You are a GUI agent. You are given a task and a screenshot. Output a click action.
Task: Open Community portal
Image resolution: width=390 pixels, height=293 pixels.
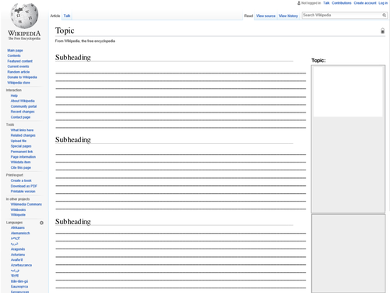[x=23, y=106]
